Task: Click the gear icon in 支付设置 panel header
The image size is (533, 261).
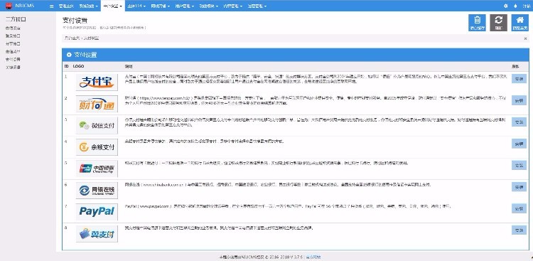Action: (x=69, y=55)
